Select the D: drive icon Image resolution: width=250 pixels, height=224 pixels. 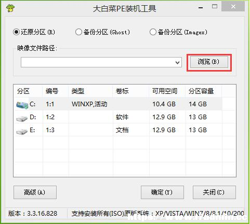[22, 118]
